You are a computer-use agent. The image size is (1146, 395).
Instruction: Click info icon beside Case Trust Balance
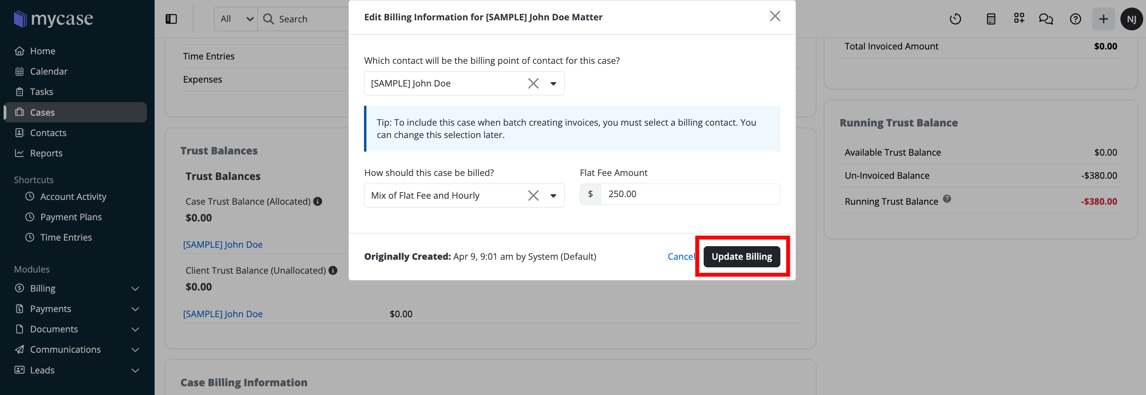coord(318,201)
